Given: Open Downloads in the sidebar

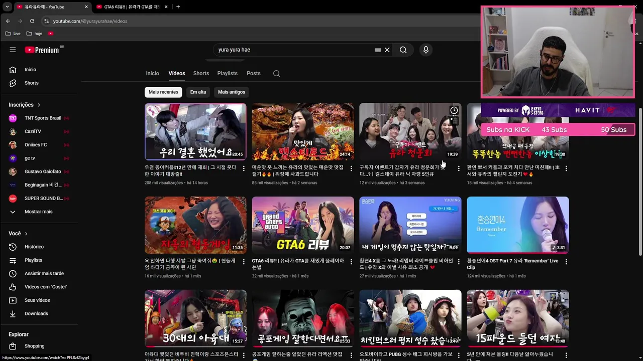Looking at the screenshot, I should tap(36, 313).
